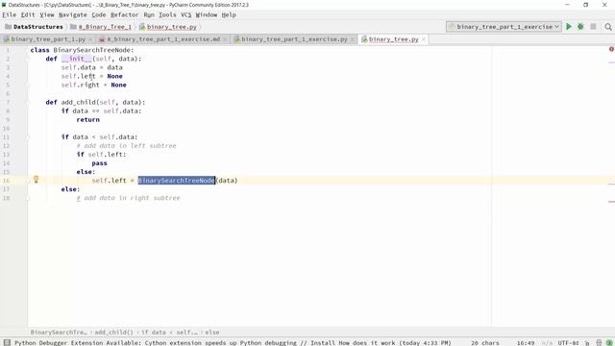Screen dimensions: 615x346
Task: Start debugging with the bug icon
Action: (580, 27)
